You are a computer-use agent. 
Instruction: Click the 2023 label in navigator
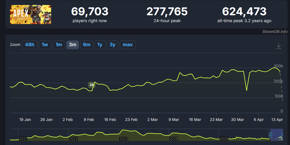123,139
